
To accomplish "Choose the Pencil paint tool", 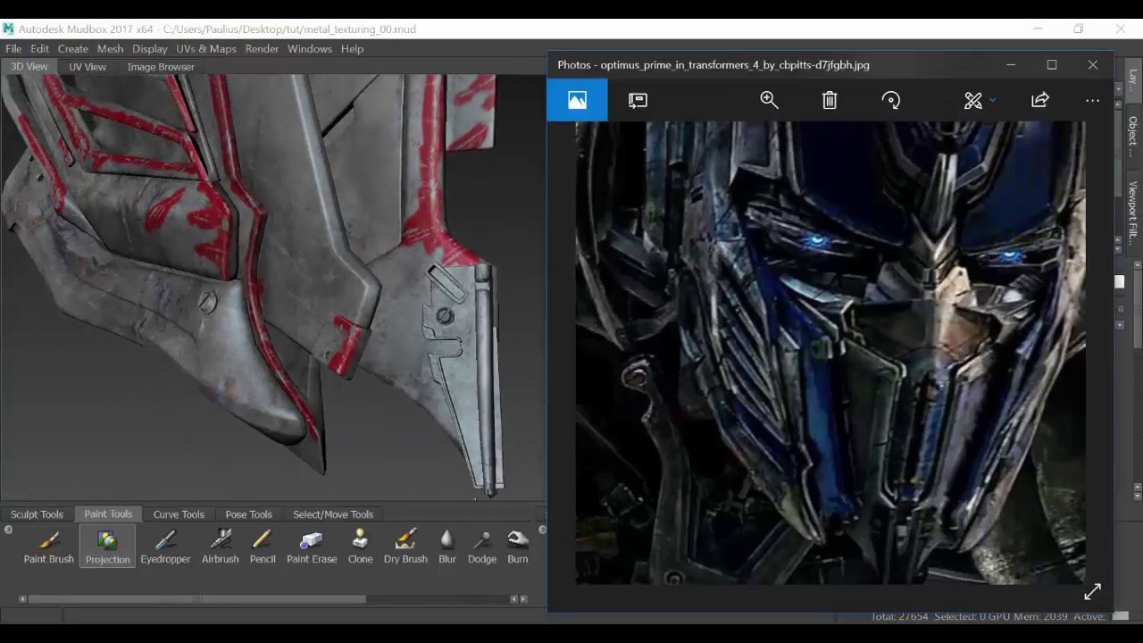I will point(263,547).
